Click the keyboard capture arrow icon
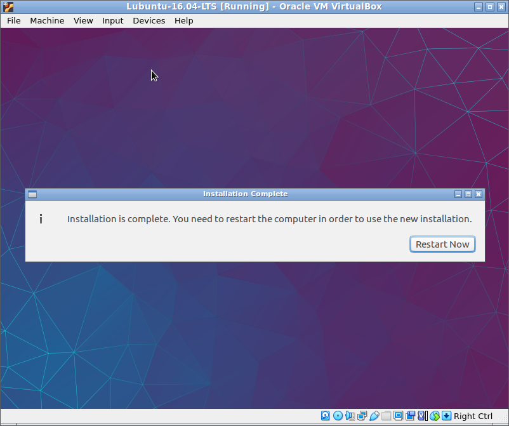This screenshot has height=426, width=509. pos(447,416)
